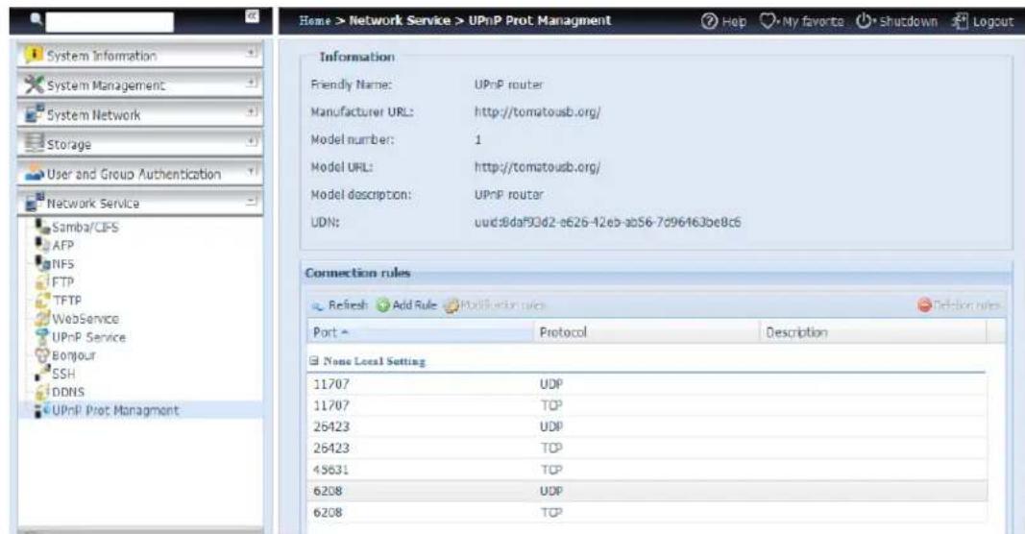
Task: Open System Management menu
Action: click(x=140, y=85)
